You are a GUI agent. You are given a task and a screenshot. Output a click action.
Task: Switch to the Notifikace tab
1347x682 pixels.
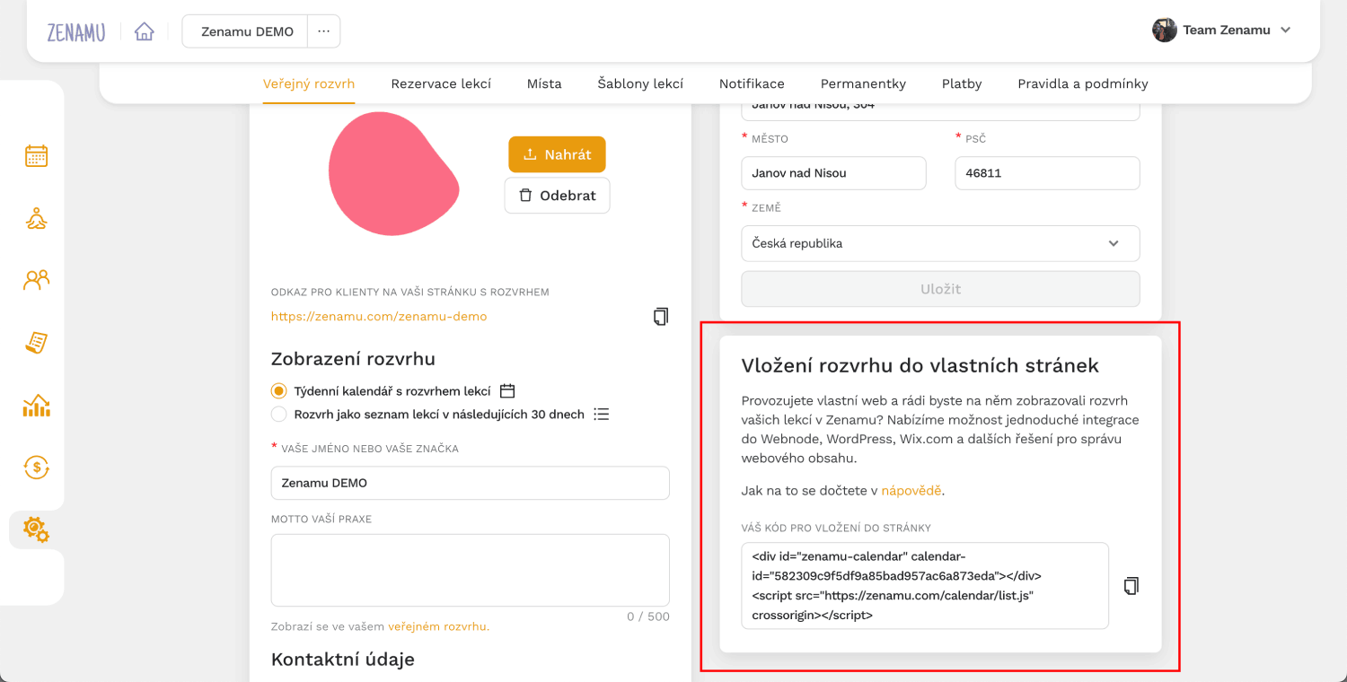[752, 83]
